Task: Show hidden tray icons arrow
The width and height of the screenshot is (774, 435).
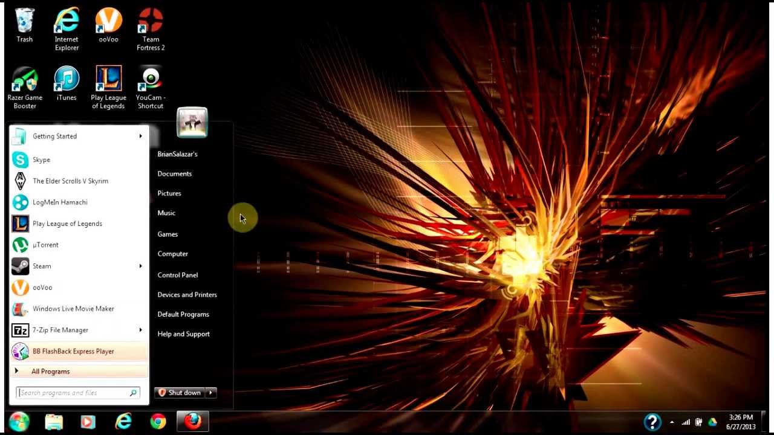Action: (x=672, y=422)
